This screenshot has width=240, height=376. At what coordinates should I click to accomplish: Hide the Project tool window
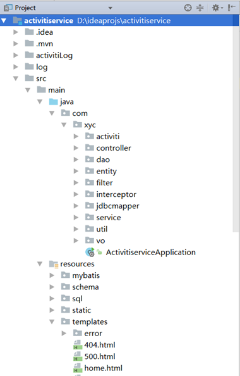[231, 8]
